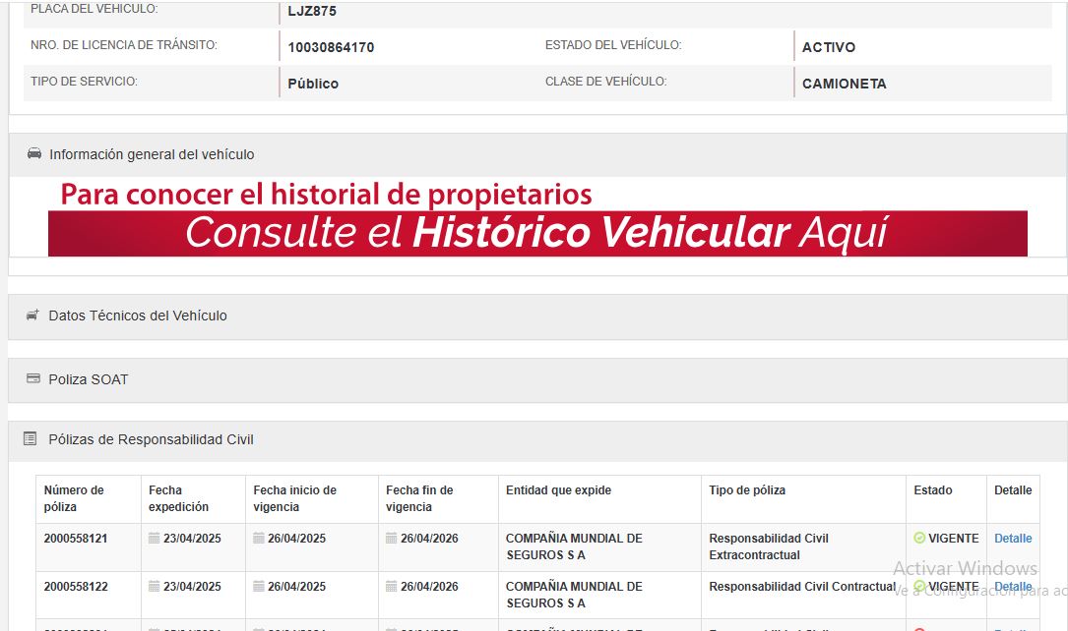Click the Consulte el Histórico Vehicular Aquí banner

537,233
